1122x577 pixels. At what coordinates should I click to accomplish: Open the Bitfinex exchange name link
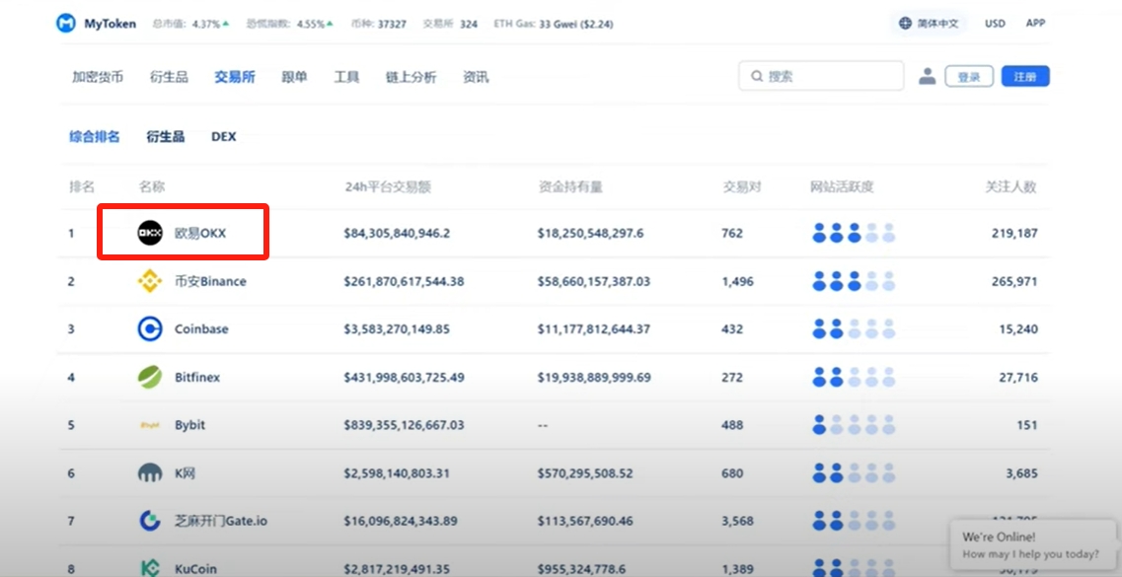[x=197, y=377]
